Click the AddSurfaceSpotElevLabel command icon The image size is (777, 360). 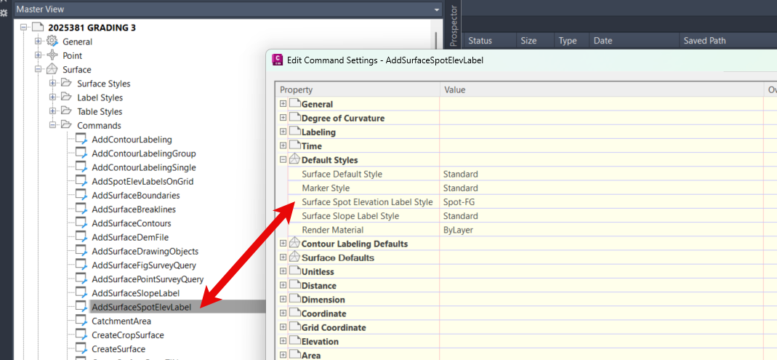click(x=81, y=307)
